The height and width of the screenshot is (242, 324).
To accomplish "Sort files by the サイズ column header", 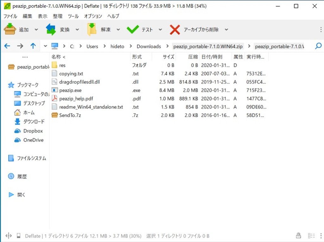I will click(168, 57).
